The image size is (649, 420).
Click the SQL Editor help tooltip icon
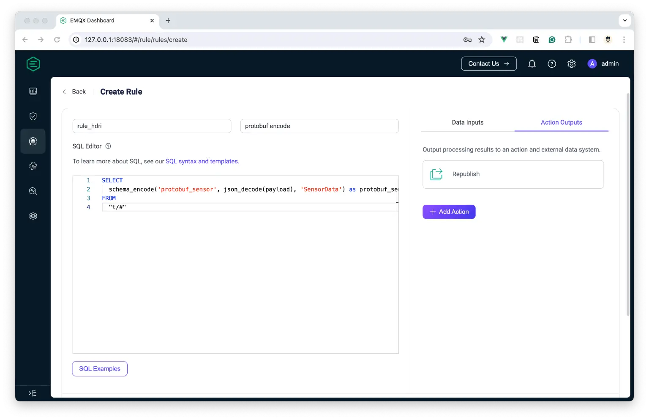[108, 146]
